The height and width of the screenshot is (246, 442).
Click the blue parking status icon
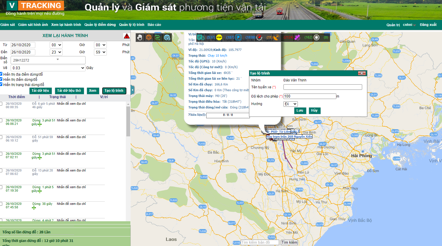238,37
